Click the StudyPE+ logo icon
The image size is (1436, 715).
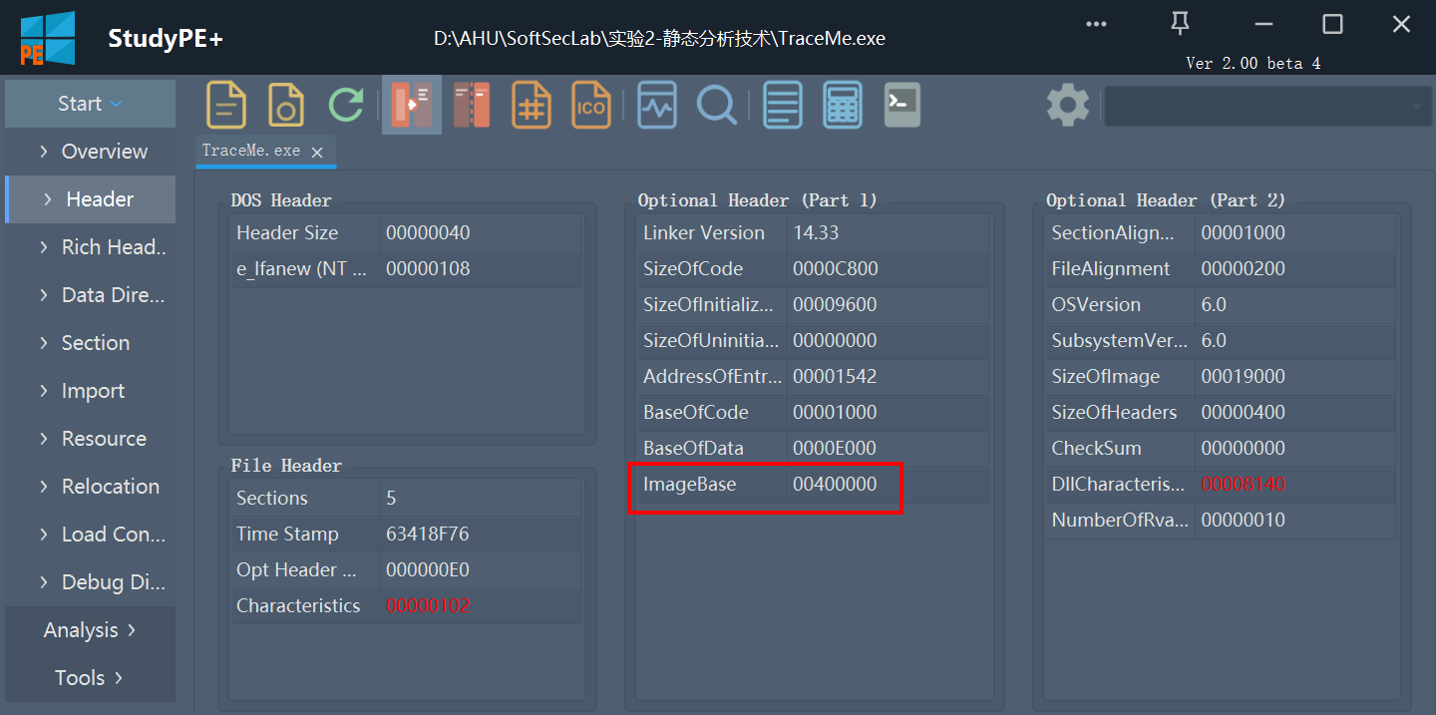click(x=48, y=38)
